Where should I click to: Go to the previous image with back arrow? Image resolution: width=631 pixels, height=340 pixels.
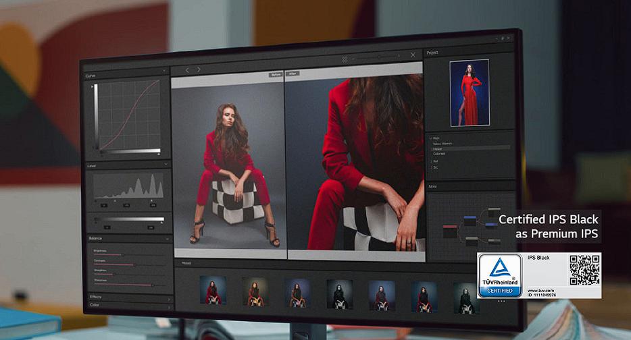pyautogui.click(x=187, y=70)
